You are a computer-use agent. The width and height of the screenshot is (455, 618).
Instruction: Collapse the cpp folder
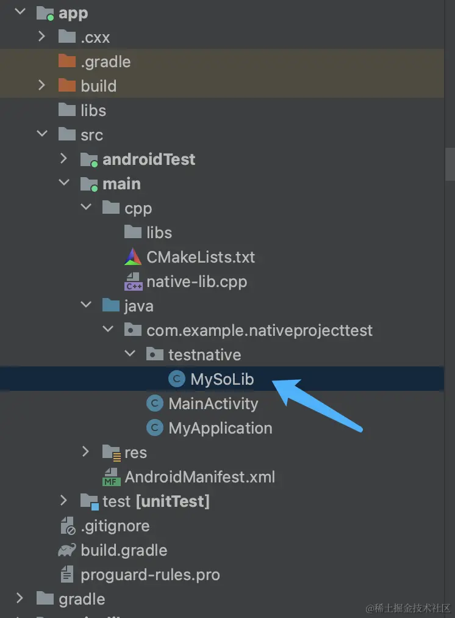tap(85, 208)
